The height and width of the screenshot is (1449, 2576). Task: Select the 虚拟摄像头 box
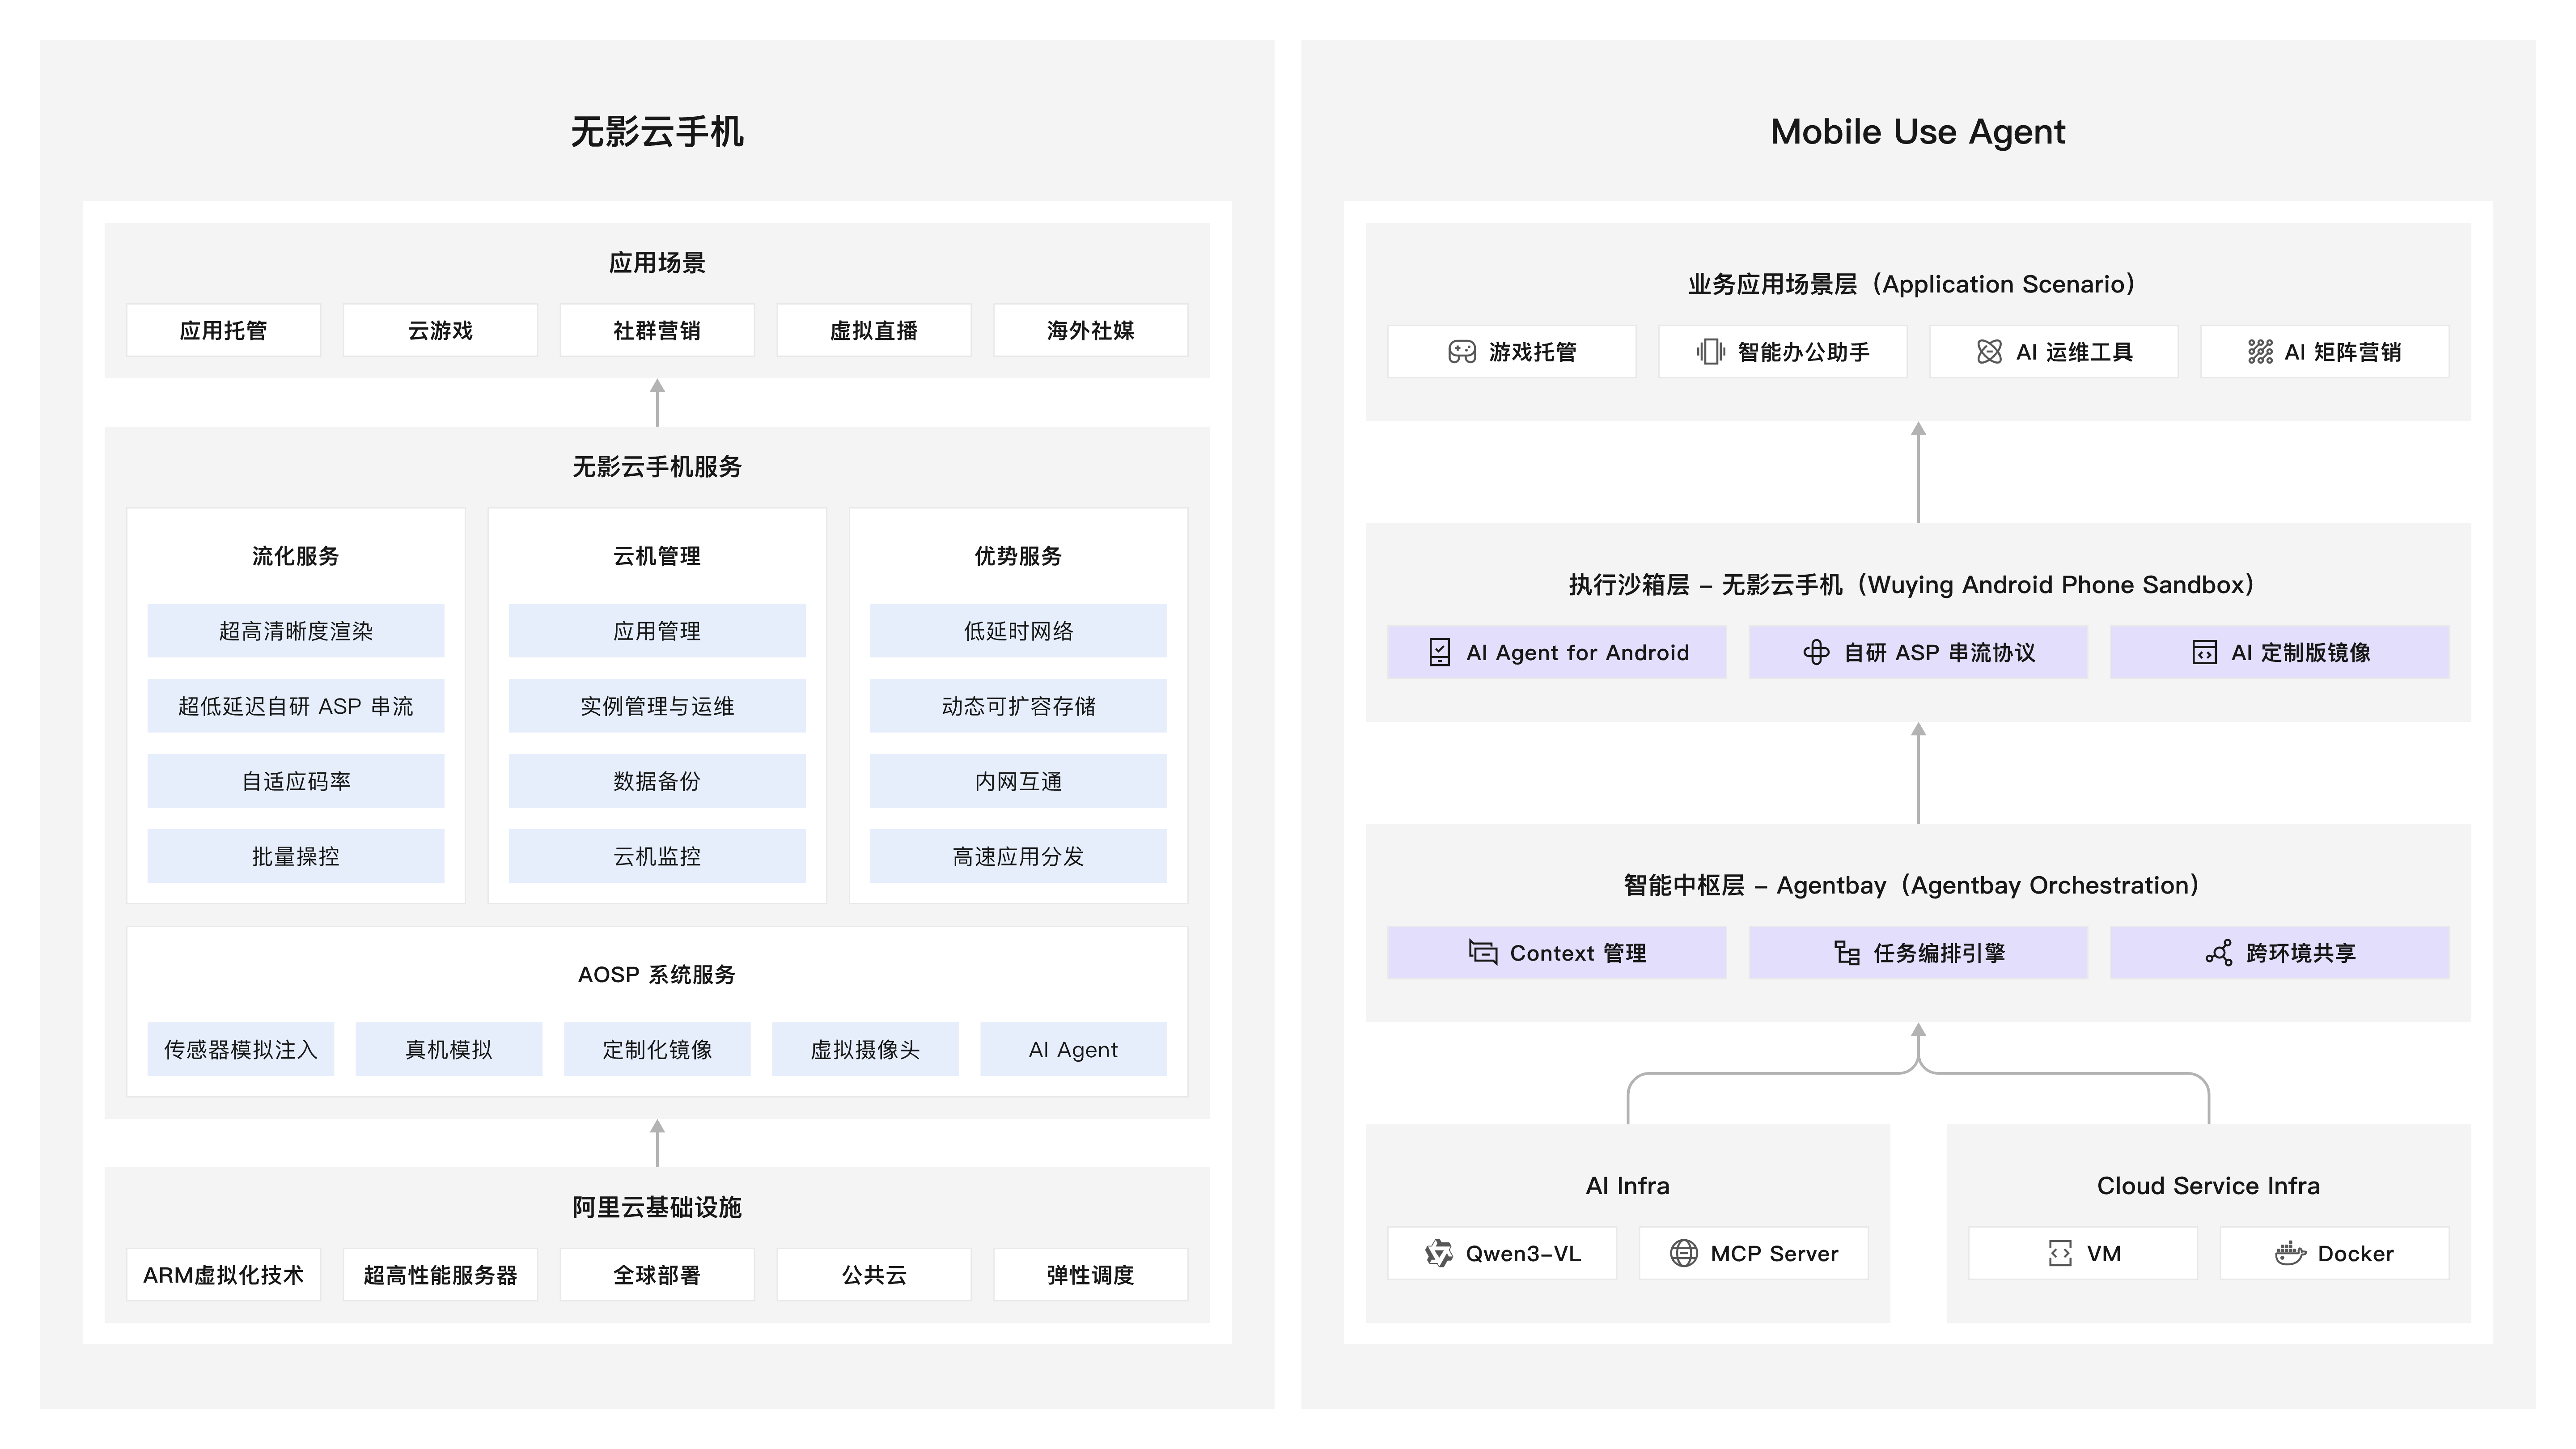[x=865, y=1049]
